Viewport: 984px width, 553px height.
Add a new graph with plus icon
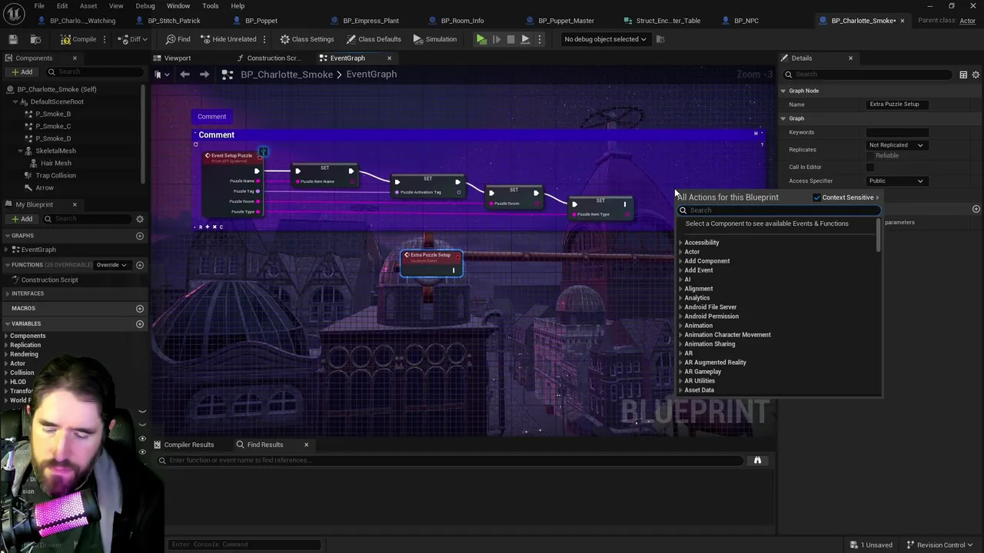coord(140,236)
